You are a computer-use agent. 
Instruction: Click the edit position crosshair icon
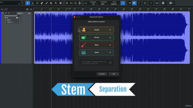coord(139,3)
